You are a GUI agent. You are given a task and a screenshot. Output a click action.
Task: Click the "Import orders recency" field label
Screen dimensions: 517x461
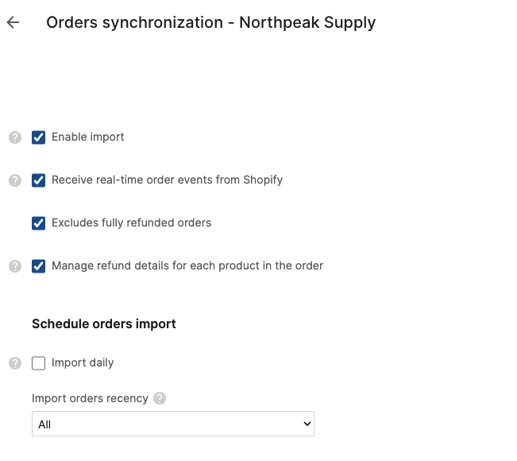coord(90,398)
